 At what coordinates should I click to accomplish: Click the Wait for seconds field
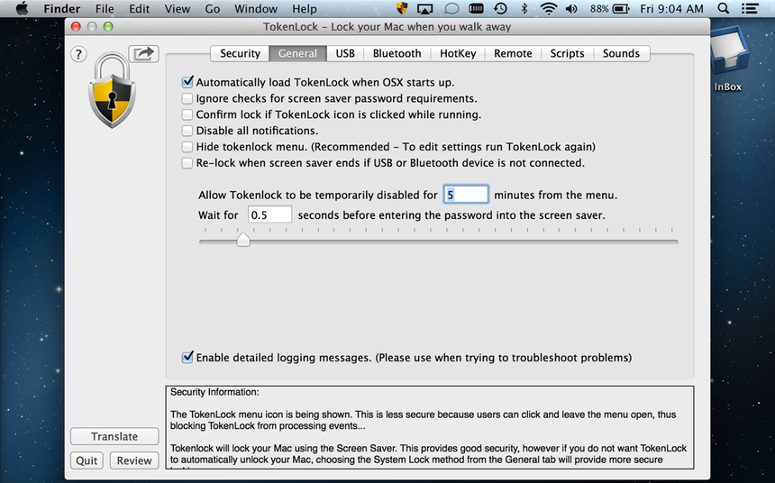(x=269, y=215)
